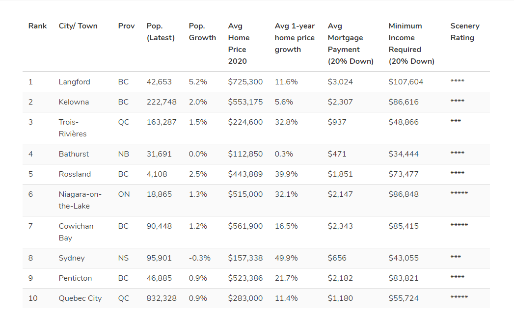Click the Trois-Rivières city name

point(72,128)
